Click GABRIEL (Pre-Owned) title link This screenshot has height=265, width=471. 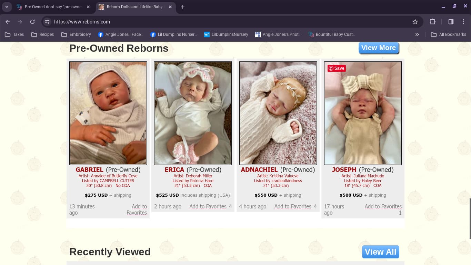[108, 170]
